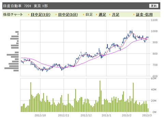The image size is (164, 123).
Task: Click the 1100 price axis label
Action: tap(154, 20)
